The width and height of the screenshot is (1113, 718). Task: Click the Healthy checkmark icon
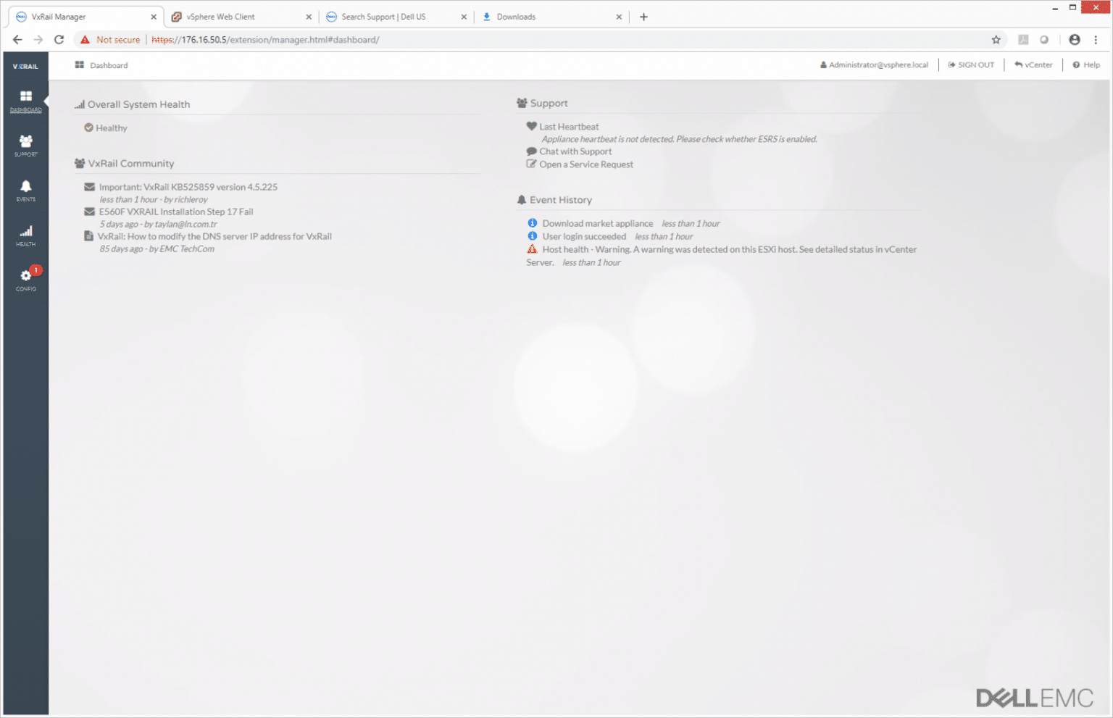click(88, 128)
